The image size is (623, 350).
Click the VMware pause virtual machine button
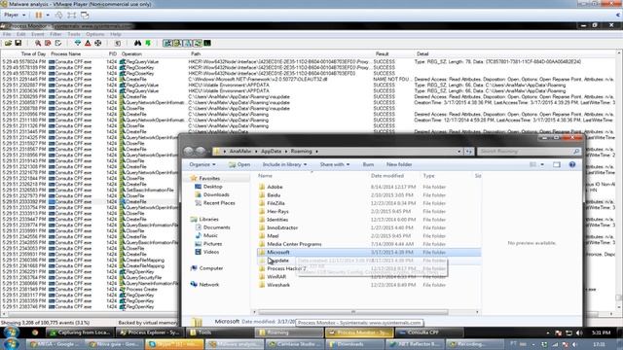39,16
